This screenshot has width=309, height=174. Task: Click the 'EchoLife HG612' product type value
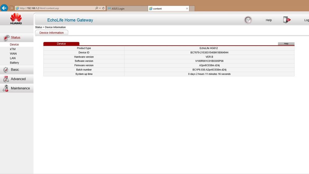point(209,48)
